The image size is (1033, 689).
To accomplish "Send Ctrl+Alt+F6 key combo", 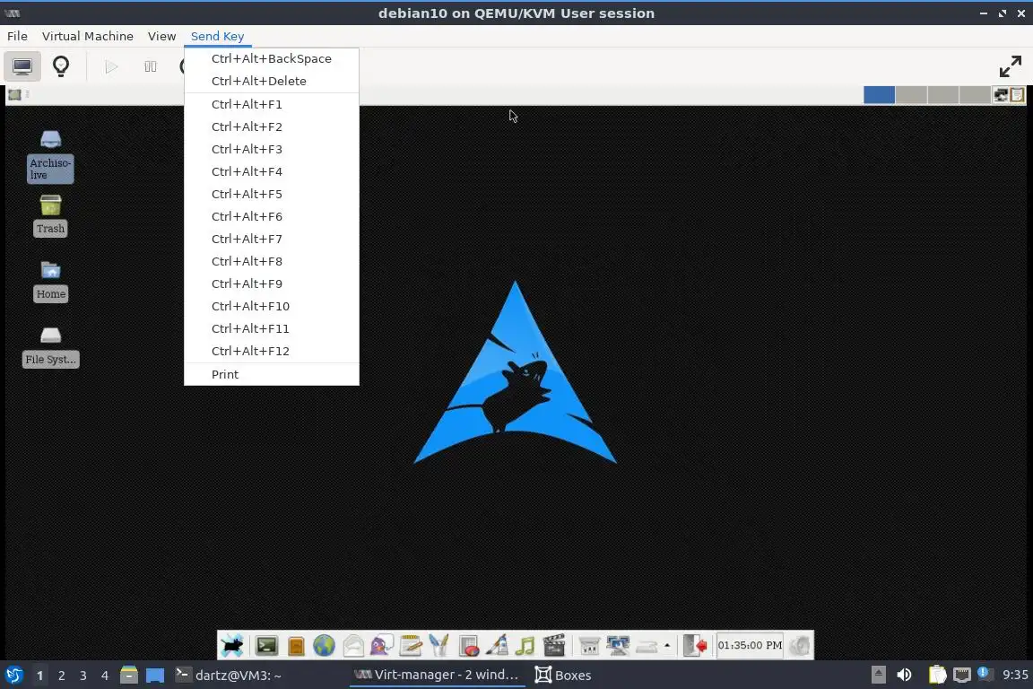I will click(272, 216).
